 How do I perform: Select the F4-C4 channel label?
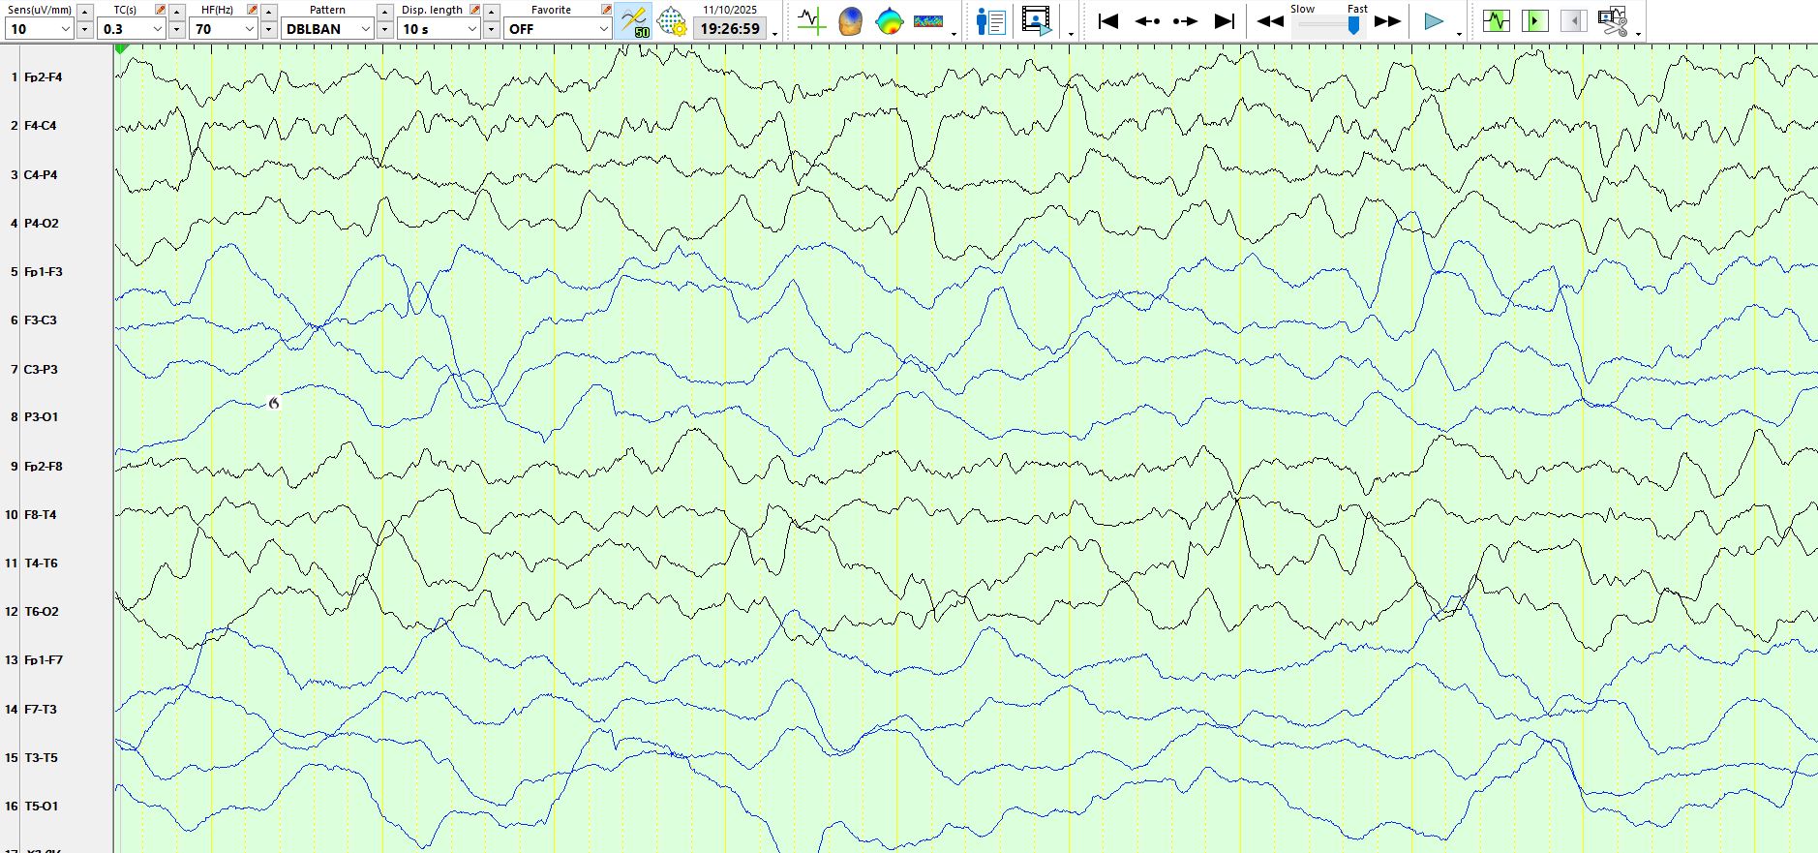41,126
